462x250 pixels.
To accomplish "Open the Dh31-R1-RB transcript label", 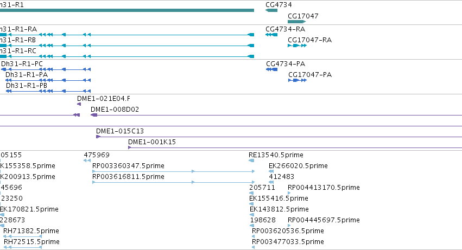I will coord(18,40).
